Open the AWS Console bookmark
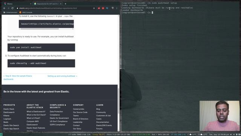The height and width of the screenshot is (136, 241). [x=26, y=12]
